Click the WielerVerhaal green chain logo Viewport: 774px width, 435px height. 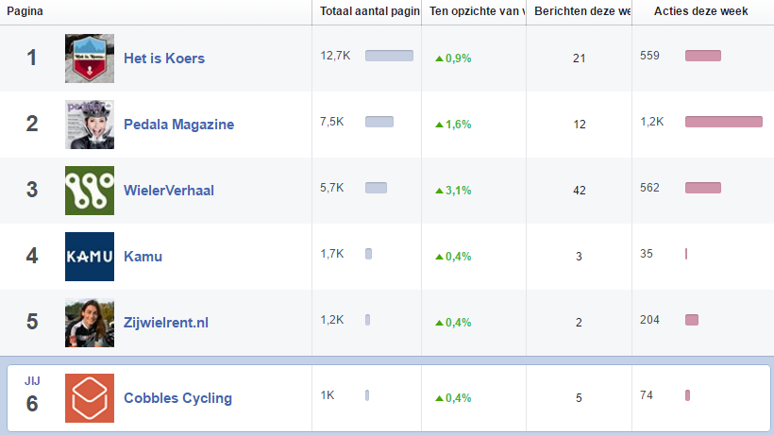pos(90,191)
